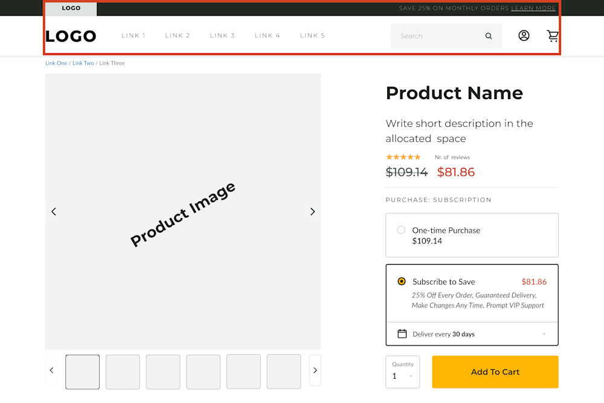Open the Quantity dropdown
The width and height of the screenshot is (604, 403).
(402, 376)
